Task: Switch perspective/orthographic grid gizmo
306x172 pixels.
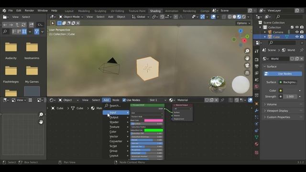Action: [x=247, y=73]
